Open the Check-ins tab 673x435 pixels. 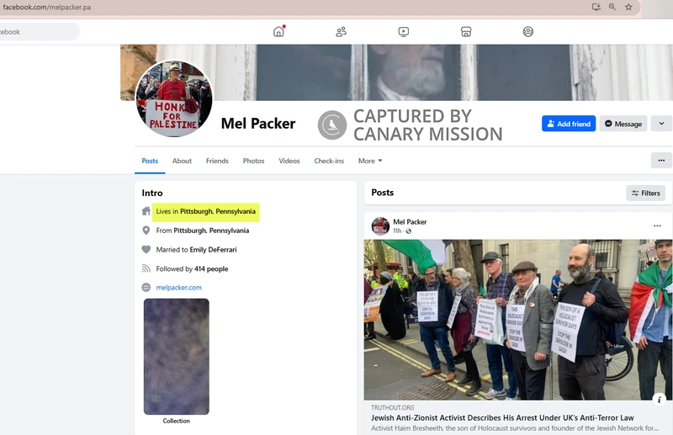click(x=329, y=161)
